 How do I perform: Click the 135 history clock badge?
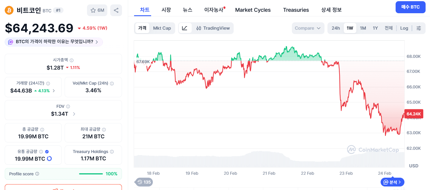coord(144,182)
